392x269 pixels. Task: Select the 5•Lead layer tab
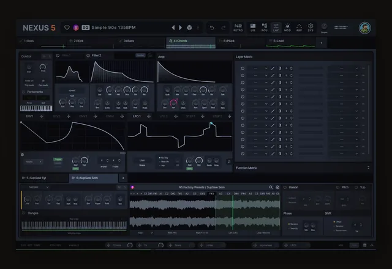tap(290, 42)
